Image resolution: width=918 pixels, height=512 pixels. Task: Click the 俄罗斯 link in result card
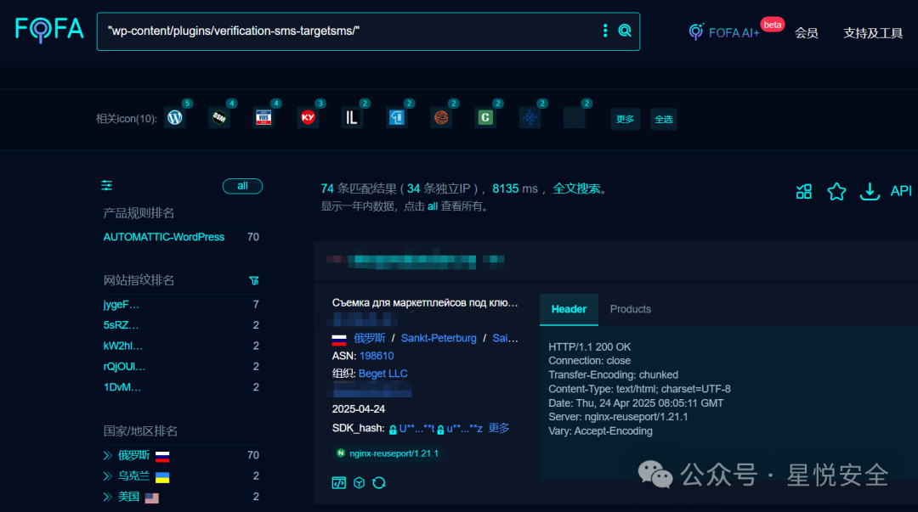[370, 338]
